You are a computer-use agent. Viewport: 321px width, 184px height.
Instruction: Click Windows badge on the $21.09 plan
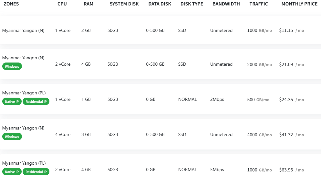click(12, 66)
